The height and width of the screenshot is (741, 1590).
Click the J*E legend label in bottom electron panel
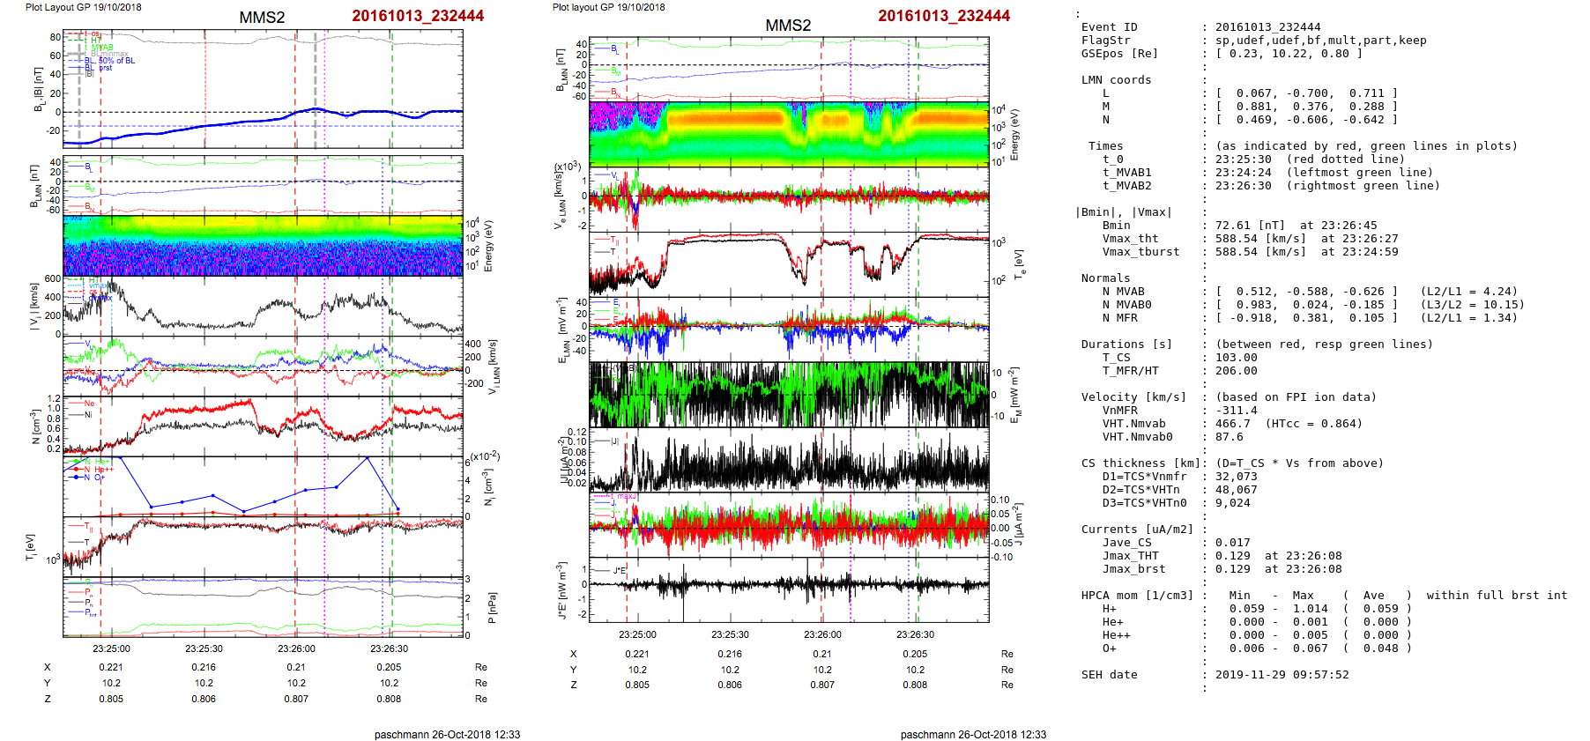[619, 570]
